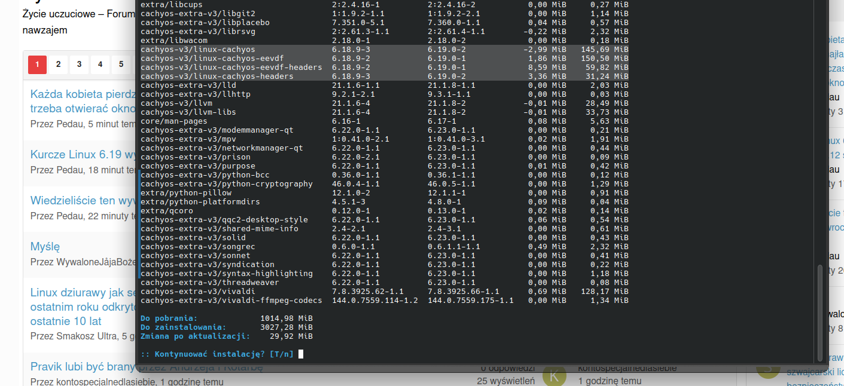Click the 'cachyos-extra-v3/songrec' package row
Viewport: 844px width, 386px height.
(x=385, y=247)
